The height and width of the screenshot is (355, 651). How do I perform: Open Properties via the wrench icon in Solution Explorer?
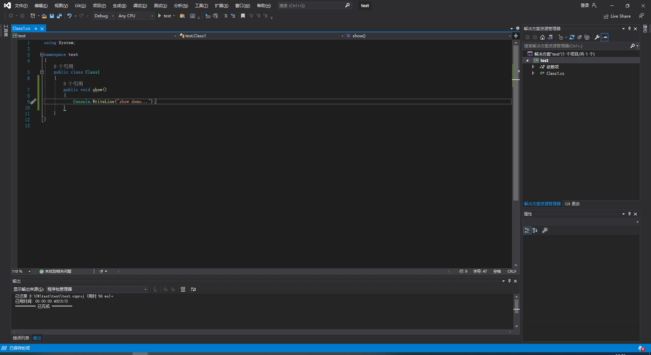pyautogui.click(x=597, y=37)
